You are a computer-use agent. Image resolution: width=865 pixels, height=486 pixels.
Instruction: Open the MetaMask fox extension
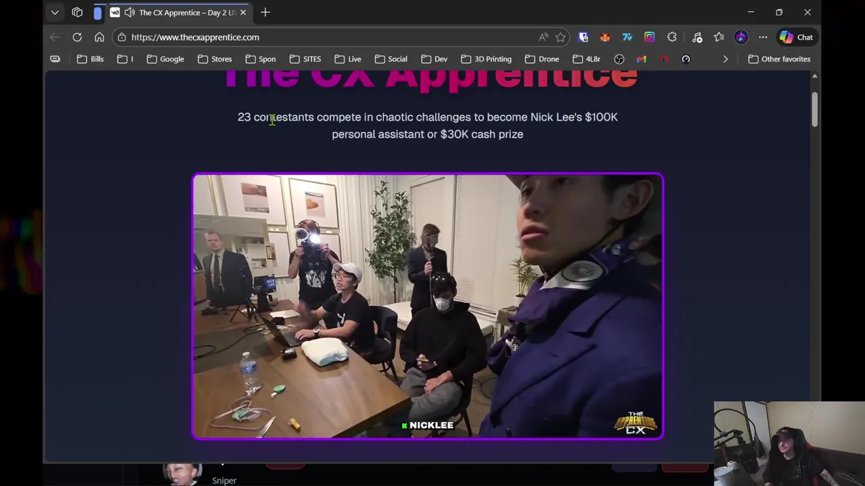[x=605, y=37]
